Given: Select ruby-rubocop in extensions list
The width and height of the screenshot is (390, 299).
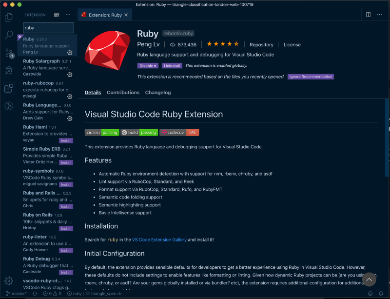Looking at the screenshot, I should pos(47,89).
